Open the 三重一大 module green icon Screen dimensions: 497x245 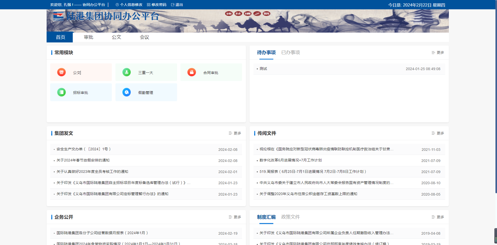127,72
